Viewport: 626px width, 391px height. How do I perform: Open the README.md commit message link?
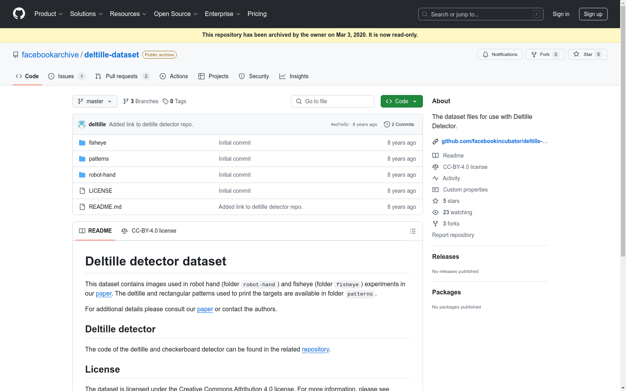pos(261,207)
